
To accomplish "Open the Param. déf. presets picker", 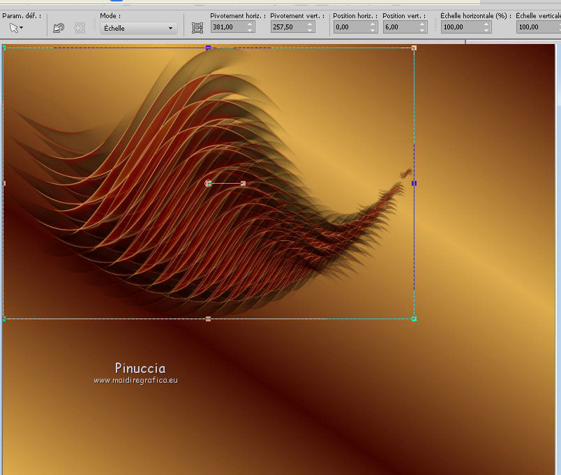I will pos(15,28).
